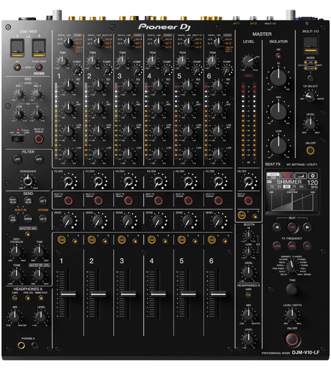Tap the BEAT left arrow button

click(277, 227)
